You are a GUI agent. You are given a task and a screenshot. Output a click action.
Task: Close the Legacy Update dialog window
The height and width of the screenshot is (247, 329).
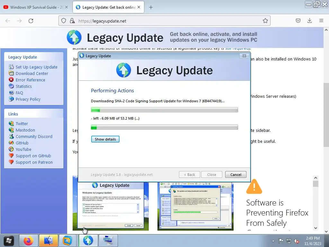(244, 56)
